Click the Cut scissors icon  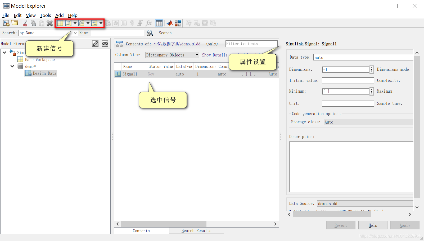25,23
